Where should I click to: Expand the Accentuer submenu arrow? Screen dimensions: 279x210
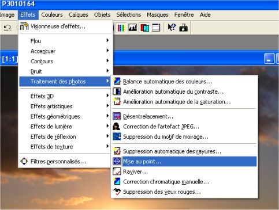coord(107,51)
